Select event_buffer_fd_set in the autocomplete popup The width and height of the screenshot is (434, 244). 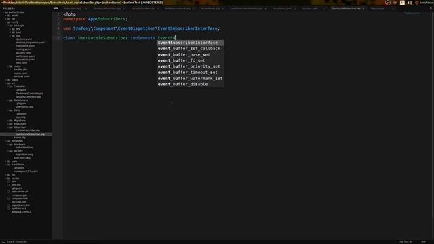click(191, 60)
